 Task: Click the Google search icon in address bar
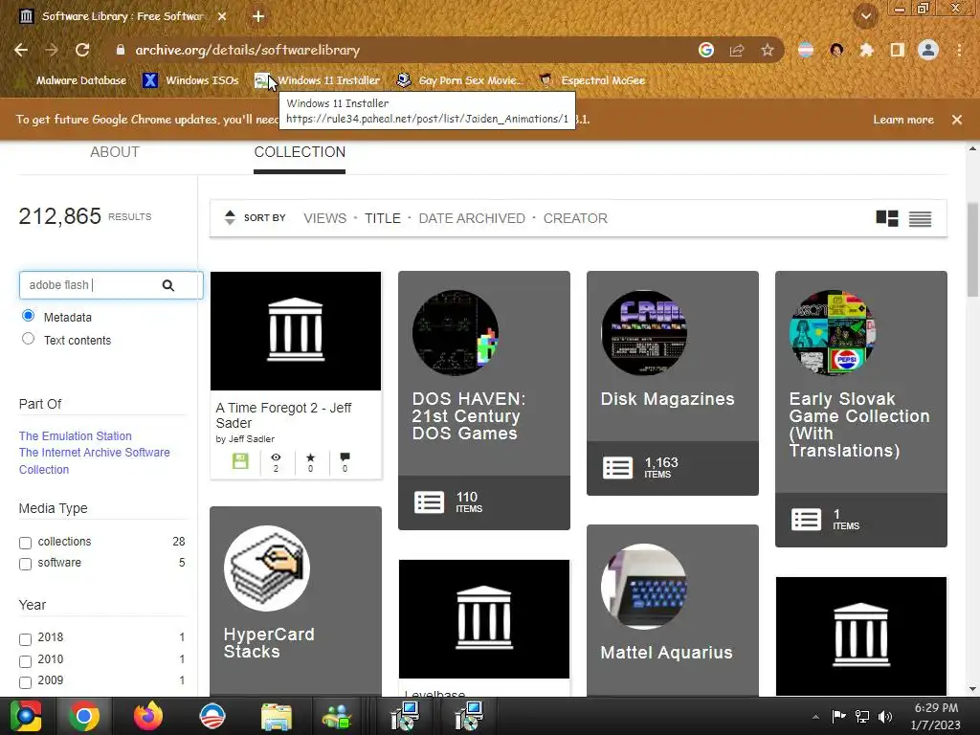click(x=706, y=50)
